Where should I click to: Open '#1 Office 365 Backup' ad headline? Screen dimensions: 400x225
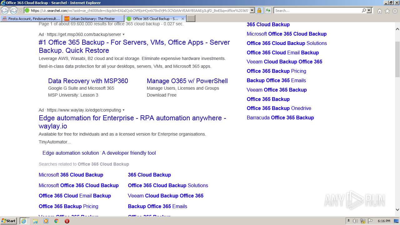point(134,46)
